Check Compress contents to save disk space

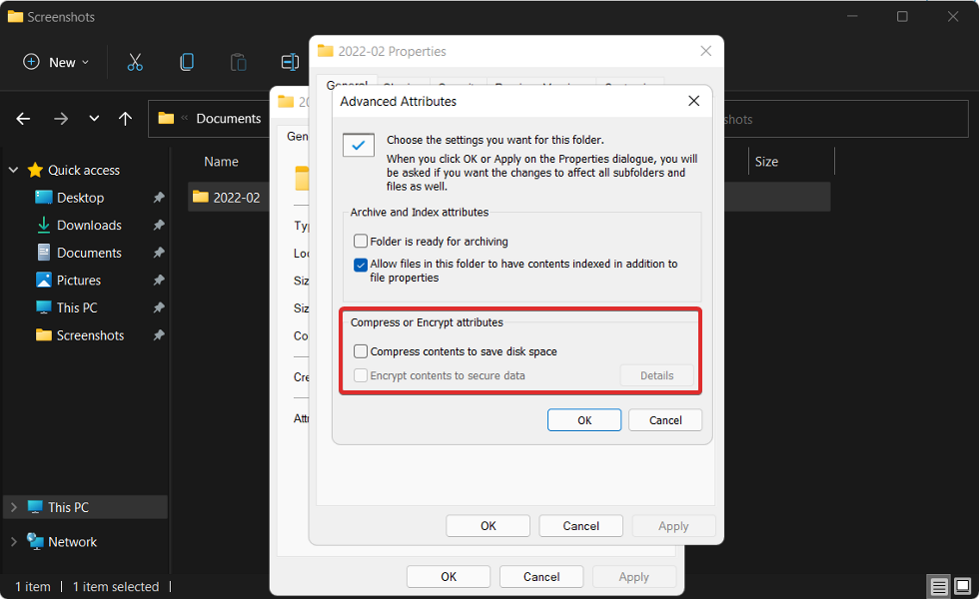click(x=361, y=351)
